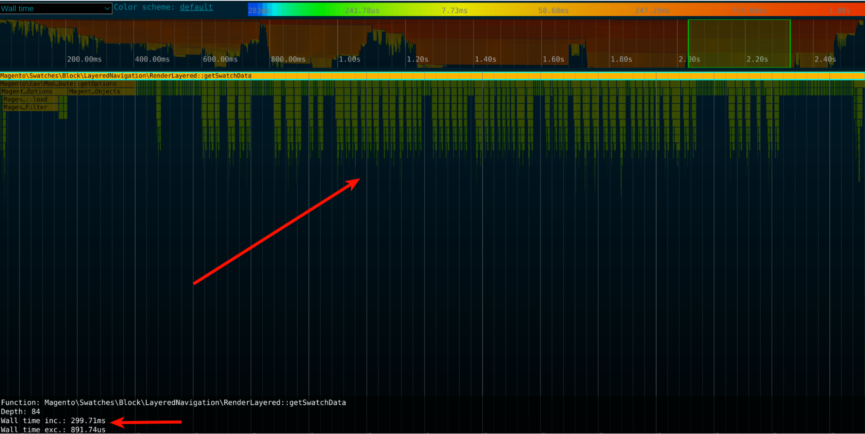Select the Magent…Options call frame

click(34, 91)
